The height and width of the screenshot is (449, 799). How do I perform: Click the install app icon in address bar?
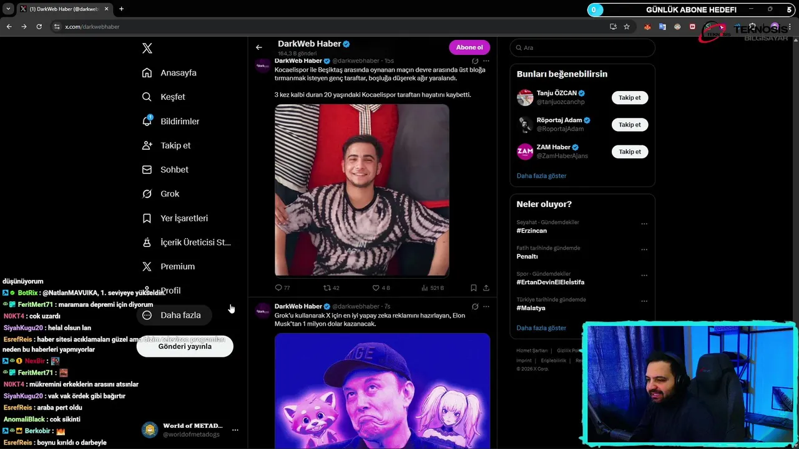click(x=613, y=27)
